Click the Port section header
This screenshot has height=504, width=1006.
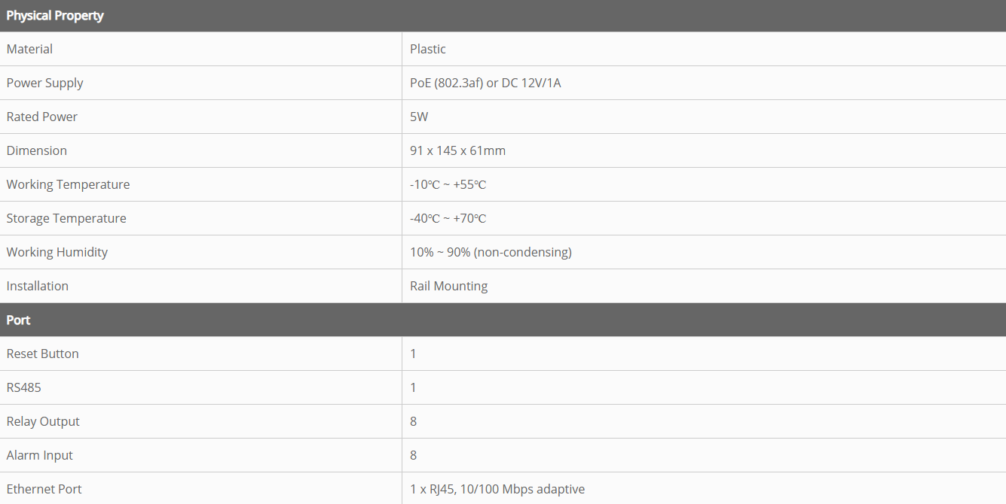point(19,320)
